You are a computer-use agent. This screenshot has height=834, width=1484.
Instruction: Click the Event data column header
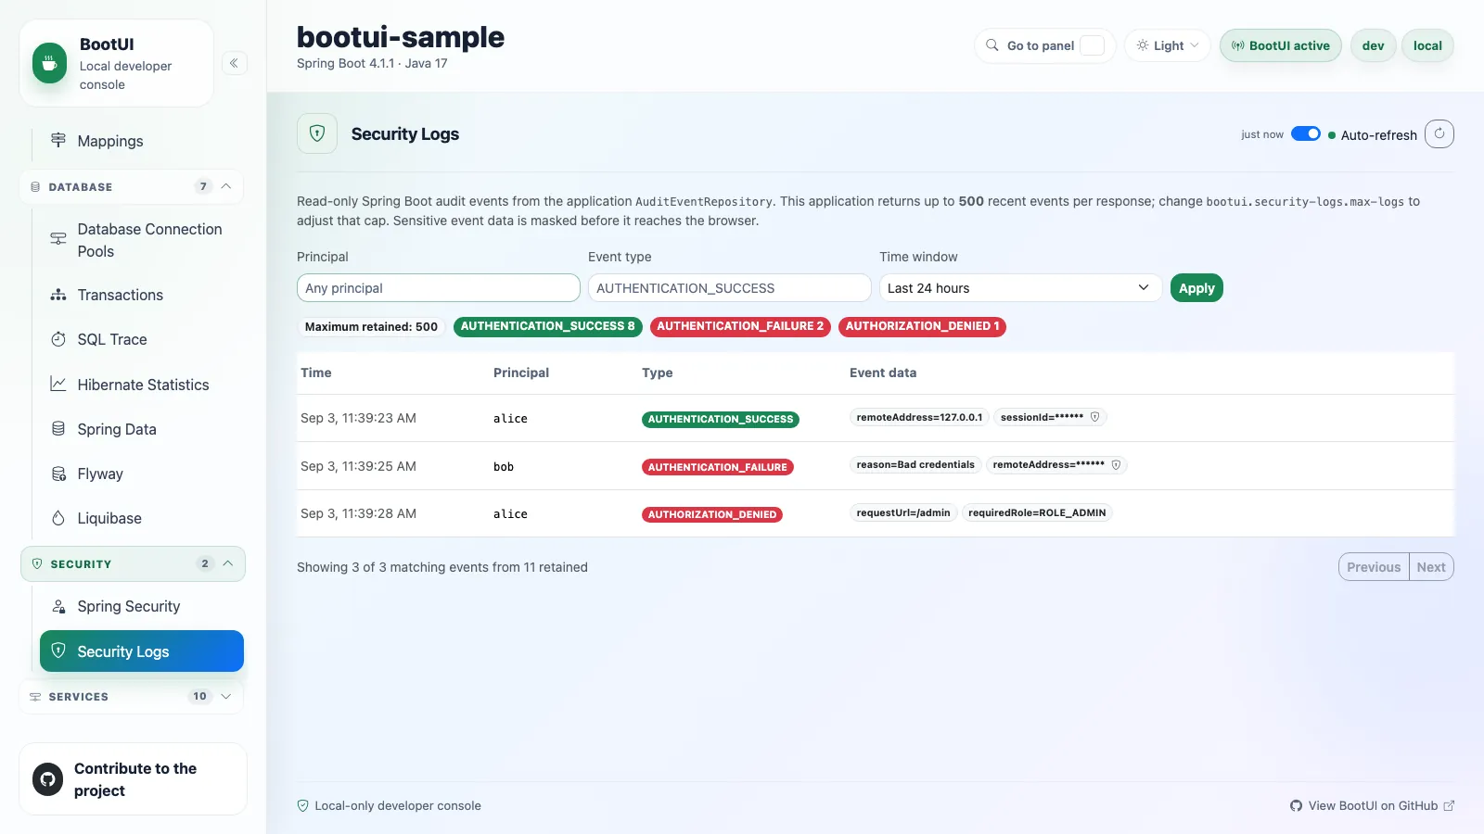pos(883,373)
